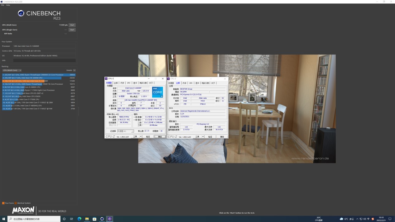Click the rendered room preview image

[237, 109]
